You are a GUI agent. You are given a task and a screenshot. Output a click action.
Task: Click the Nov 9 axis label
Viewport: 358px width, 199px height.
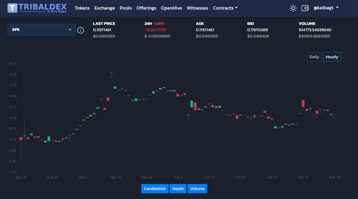[x=303, y=177]
